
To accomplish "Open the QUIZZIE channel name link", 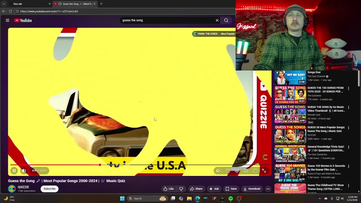I will [23, 187].
